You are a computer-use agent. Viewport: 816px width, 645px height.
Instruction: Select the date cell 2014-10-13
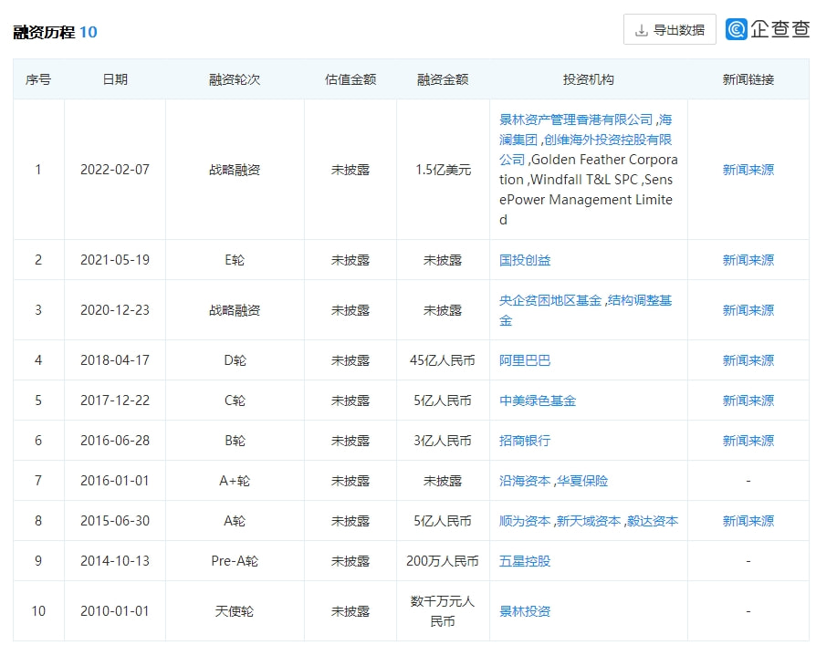point(115,561)
